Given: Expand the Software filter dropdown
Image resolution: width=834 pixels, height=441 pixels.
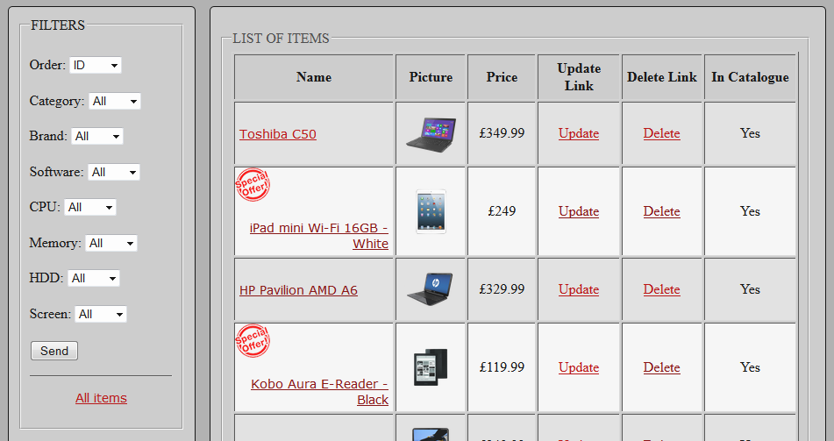Looking at the screenshot, I should 113,173.
